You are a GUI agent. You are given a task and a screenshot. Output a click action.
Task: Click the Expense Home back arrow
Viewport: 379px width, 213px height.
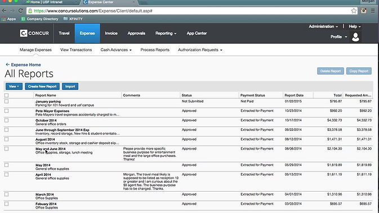(7, 65)
